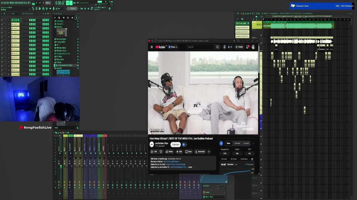
Task: Toggle mute LED of top Channel rack channel
Action: (2, 20)
